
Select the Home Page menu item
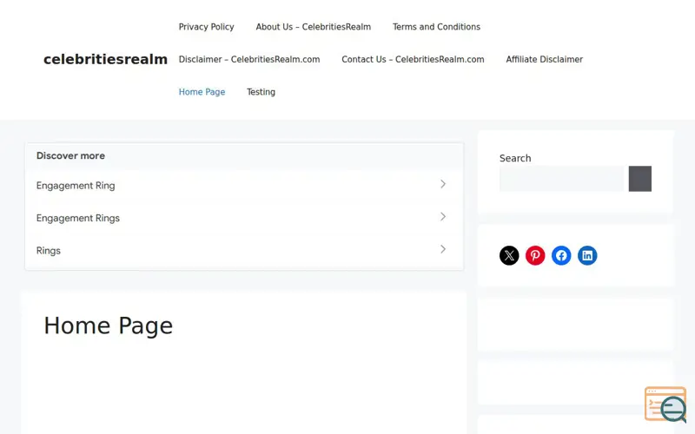202,92
